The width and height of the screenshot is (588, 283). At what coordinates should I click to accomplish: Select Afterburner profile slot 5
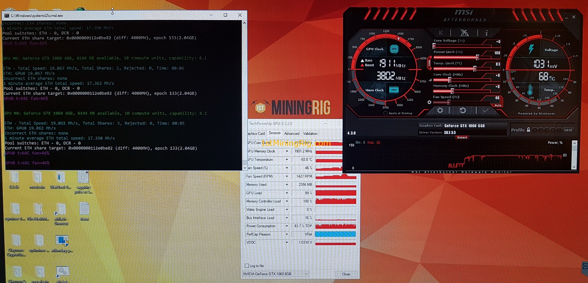[x=559, y=130]
